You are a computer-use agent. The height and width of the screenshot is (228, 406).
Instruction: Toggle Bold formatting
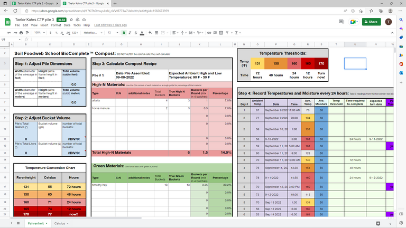(x=124, y=33)
